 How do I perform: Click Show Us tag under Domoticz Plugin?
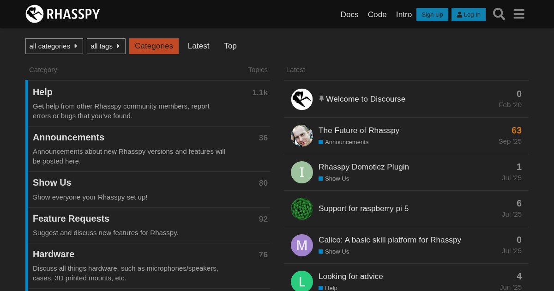[x=334, y=179]
